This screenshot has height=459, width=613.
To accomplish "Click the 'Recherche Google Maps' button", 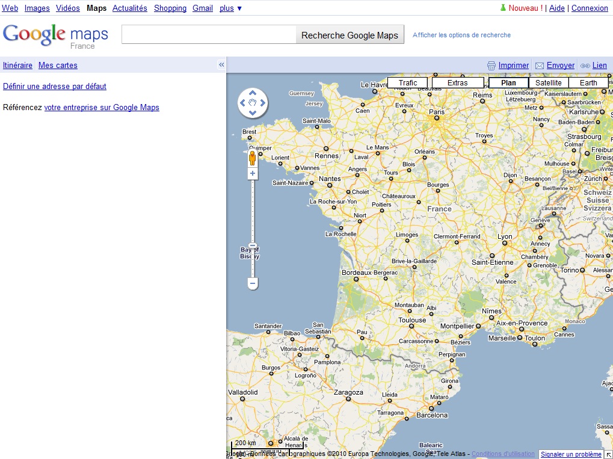I will click(x=350, y=35).
